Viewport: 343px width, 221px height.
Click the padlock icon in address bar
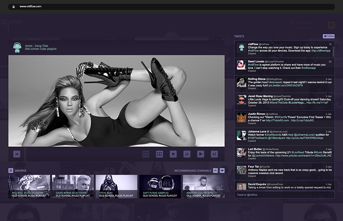[x=14, y=6]
